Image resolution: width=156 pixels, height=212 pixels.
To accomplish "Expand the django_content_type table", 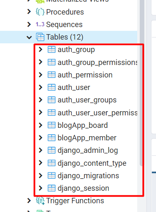I will (x=40, y=163).
